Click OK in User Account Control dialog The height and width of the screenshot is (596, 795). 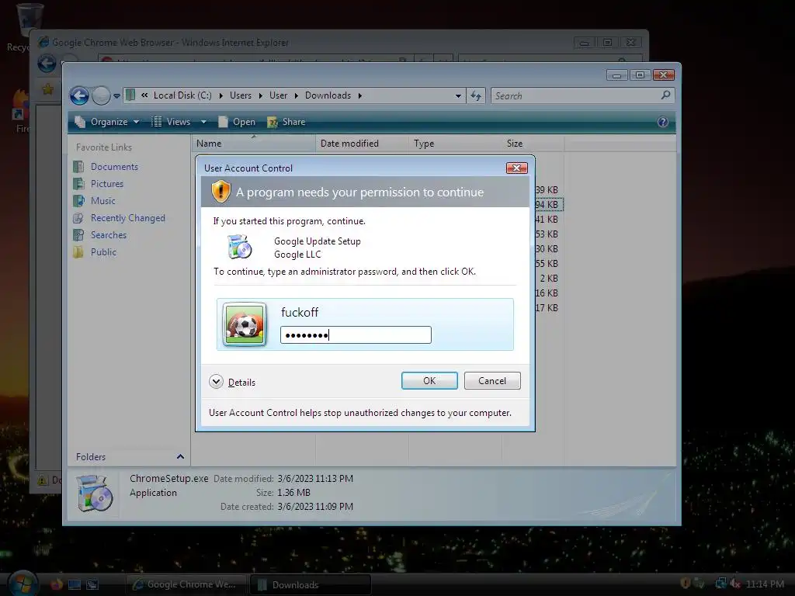[x=429, y=380]
